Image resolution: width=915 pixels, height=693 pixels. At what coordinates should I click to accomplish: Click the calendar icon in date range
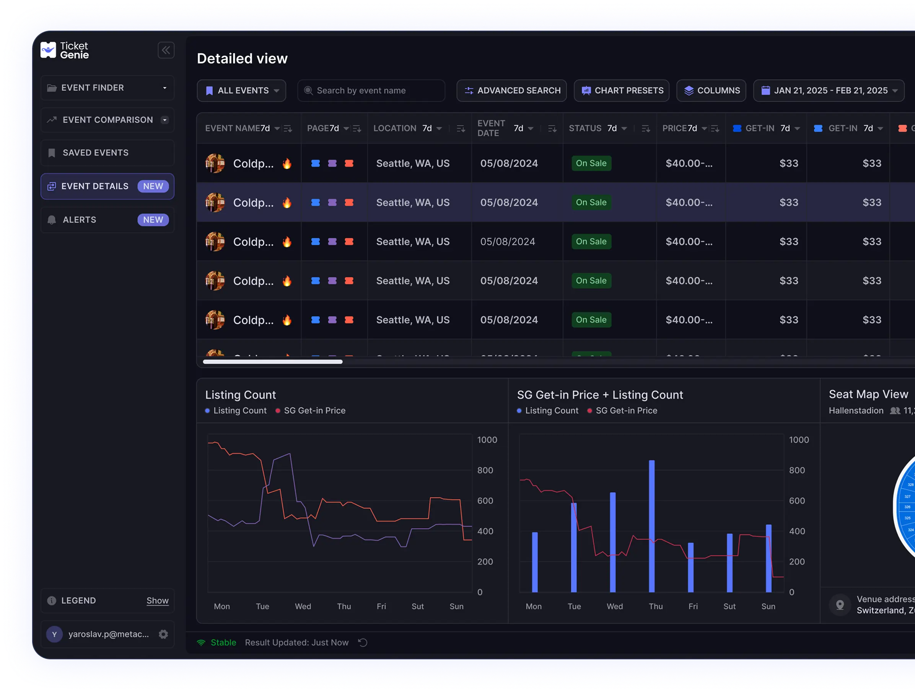[766, 91]
